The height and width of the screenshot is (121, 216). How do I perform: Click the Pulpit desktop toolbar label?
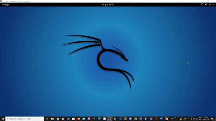(172, 119)
